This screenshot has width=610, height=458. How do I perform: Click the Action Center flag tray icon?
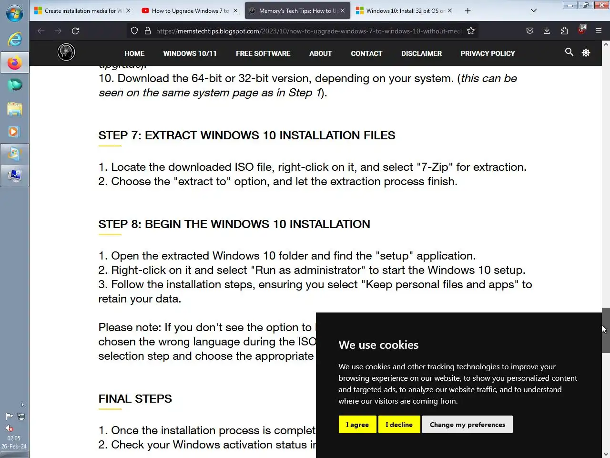coord(9,417)
